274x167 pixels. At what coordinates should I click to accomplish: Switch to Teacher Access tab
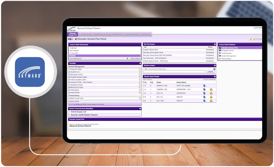86,34
